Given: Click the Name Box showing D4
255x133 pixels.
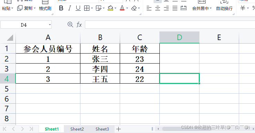Looking at the screenshot, I should [24, 25].
